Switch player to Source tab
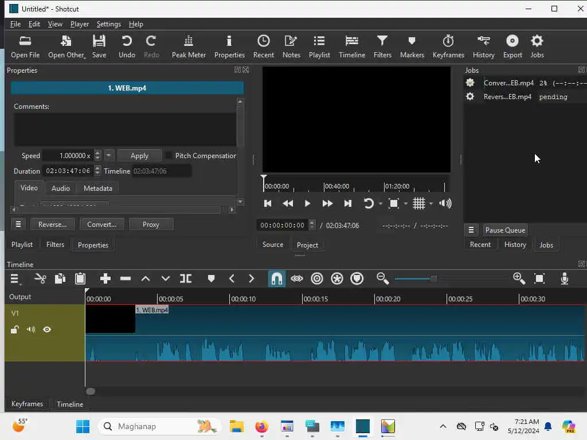 point(272,245)
